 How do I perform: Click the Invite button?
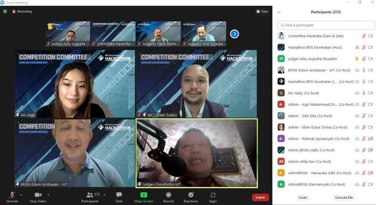(x=303, y=198)
